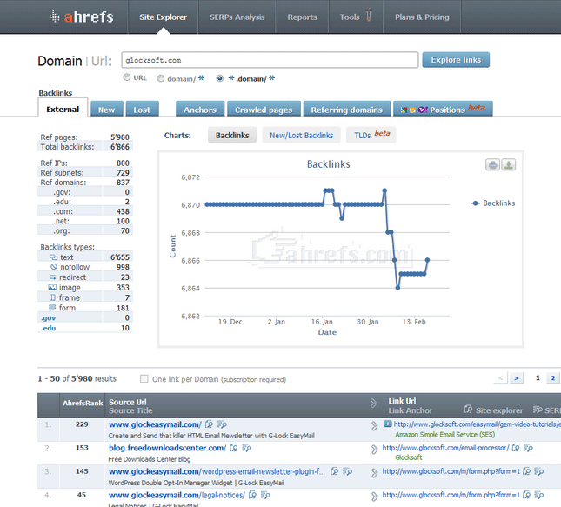Switch to the Anchors tab
This screenshot has width=561, height=507.
point(200,109)
